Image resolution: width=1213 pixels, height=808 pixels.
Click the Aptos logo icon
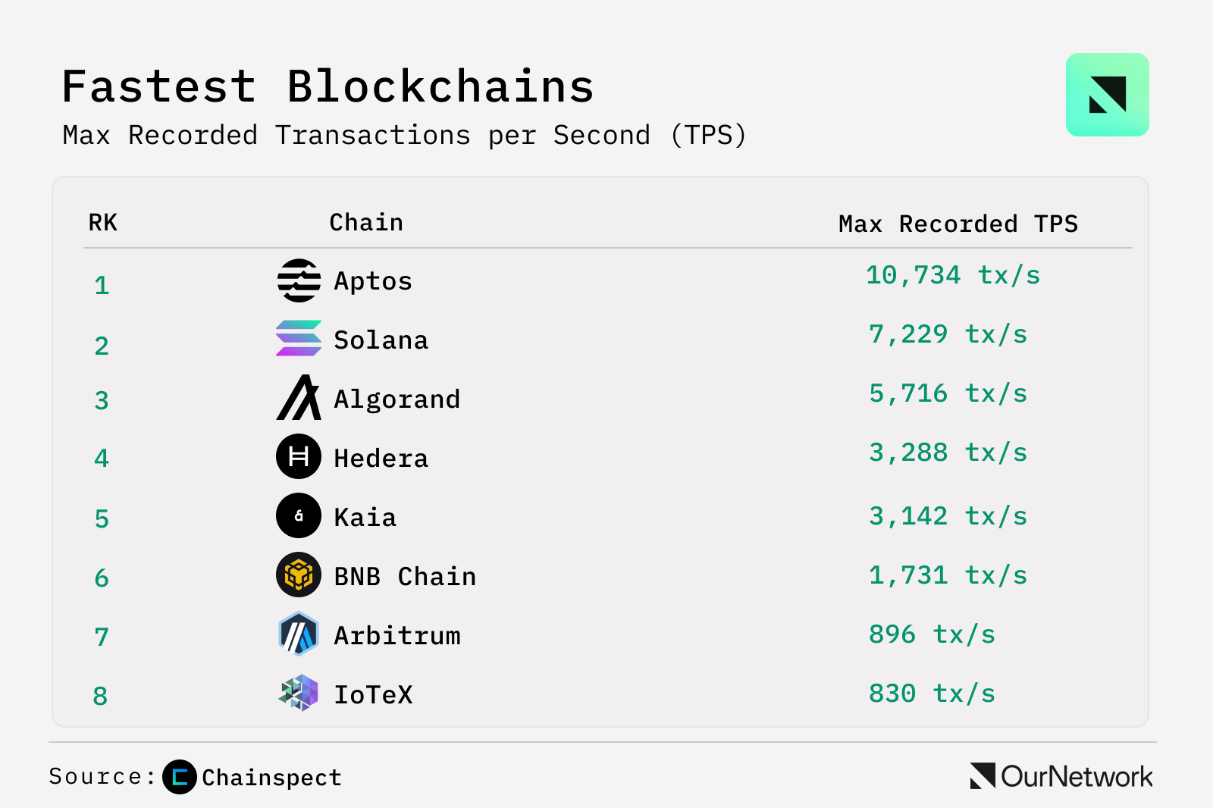click(x=299, y=280)
